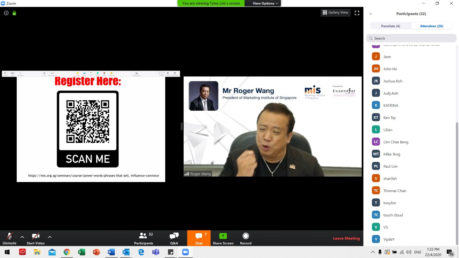Image resolution: width=459 pixels, height=258 pixels.
Task: Open the Windows Start menu
Action: [7, 252]
